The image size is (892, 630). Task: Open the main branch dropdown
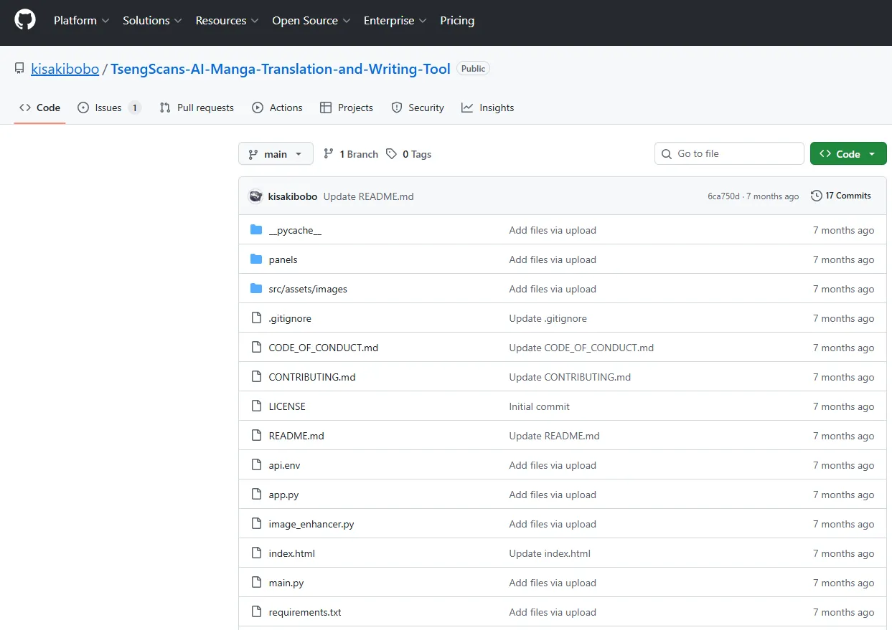pyautogui.click(x=276, y=154)
